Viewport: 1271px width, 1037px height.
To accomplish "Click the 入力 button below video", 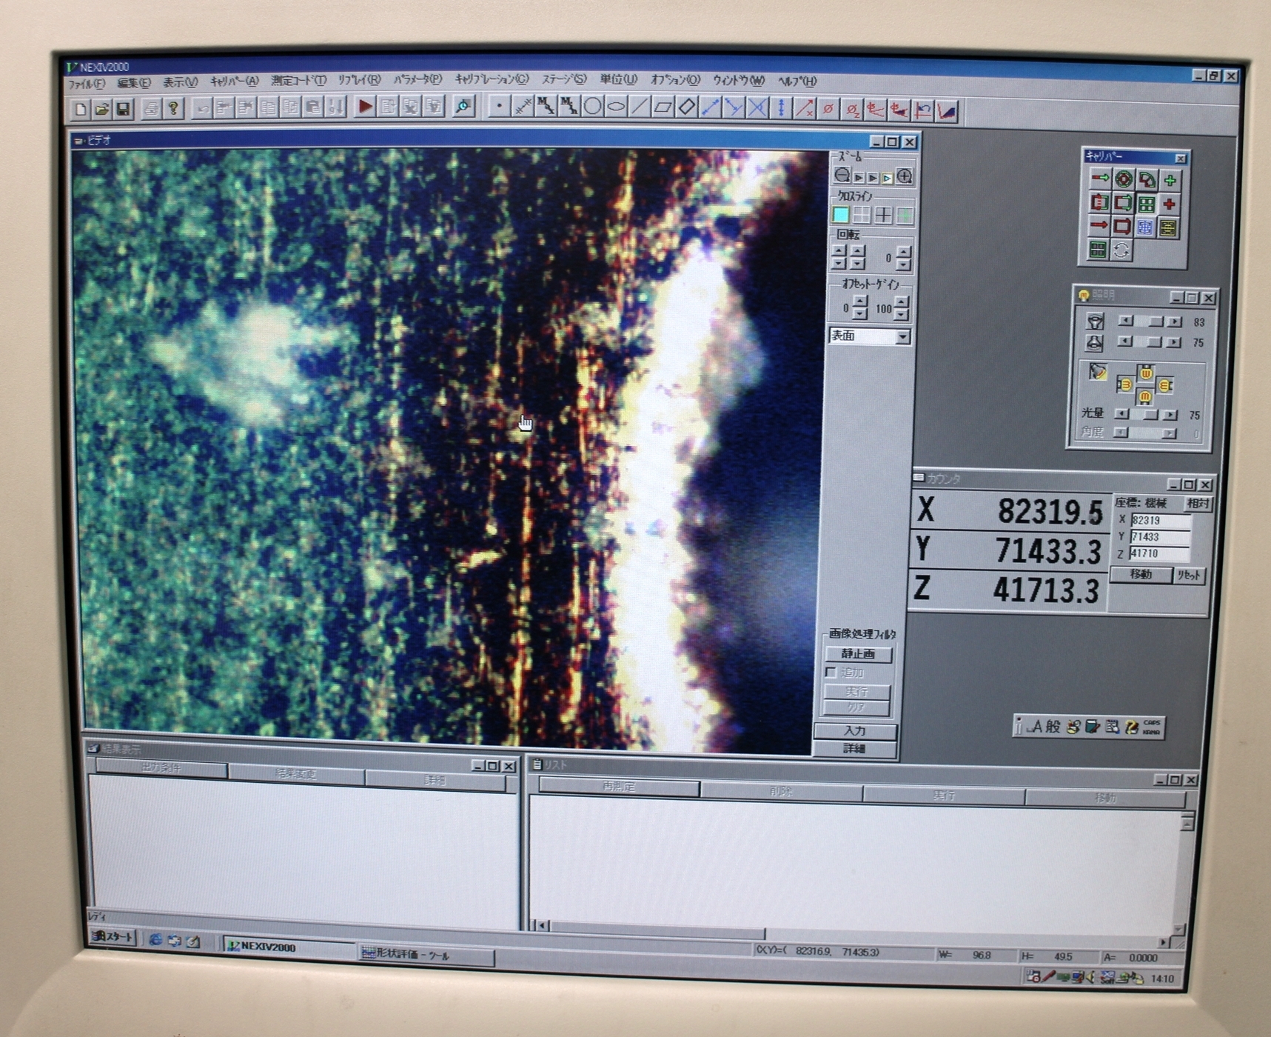I will (856, 730).
